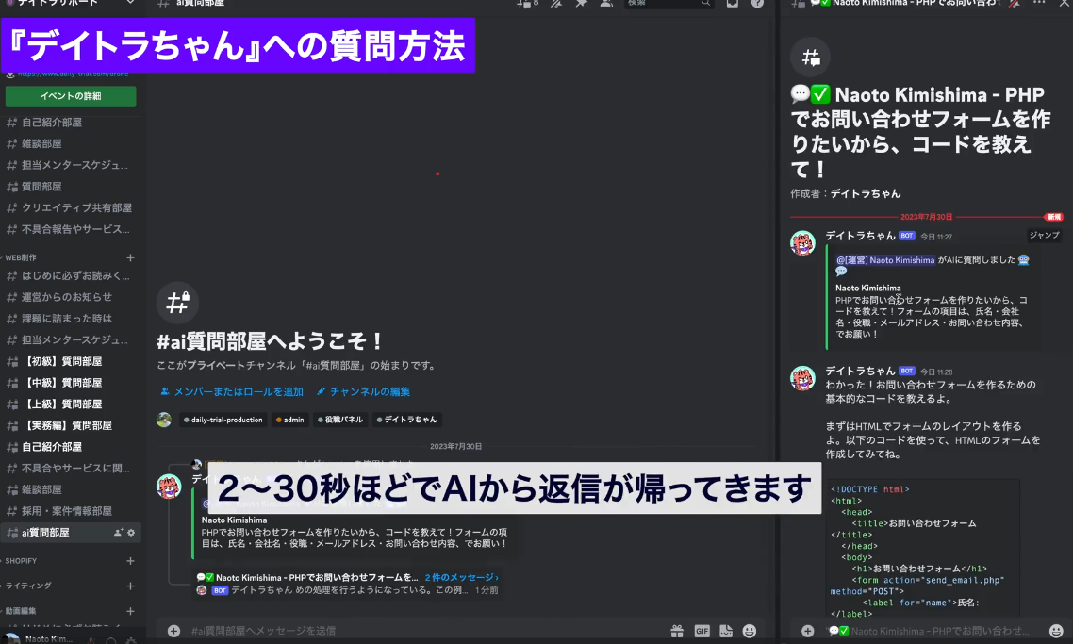This screenshot has width=1073, height=644.
Task: Click the admin role tag
Action: click(x=289, y=421)
